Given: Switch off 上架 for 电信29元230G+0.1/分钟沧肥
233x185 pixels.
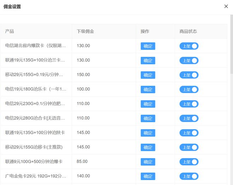Looking at the screenshot, I should point(189,104).
